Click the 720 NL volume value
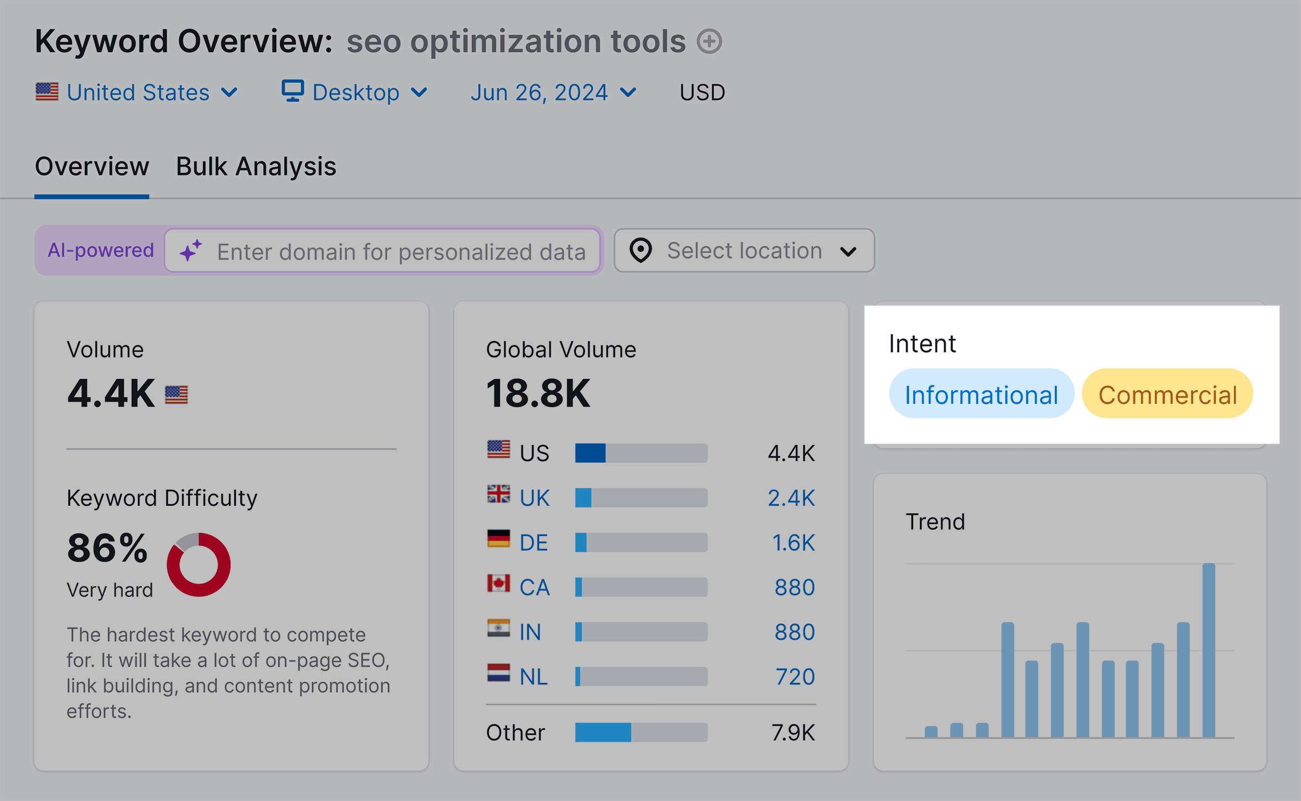This screenshot has width=1301, height=801. (795, 677)
